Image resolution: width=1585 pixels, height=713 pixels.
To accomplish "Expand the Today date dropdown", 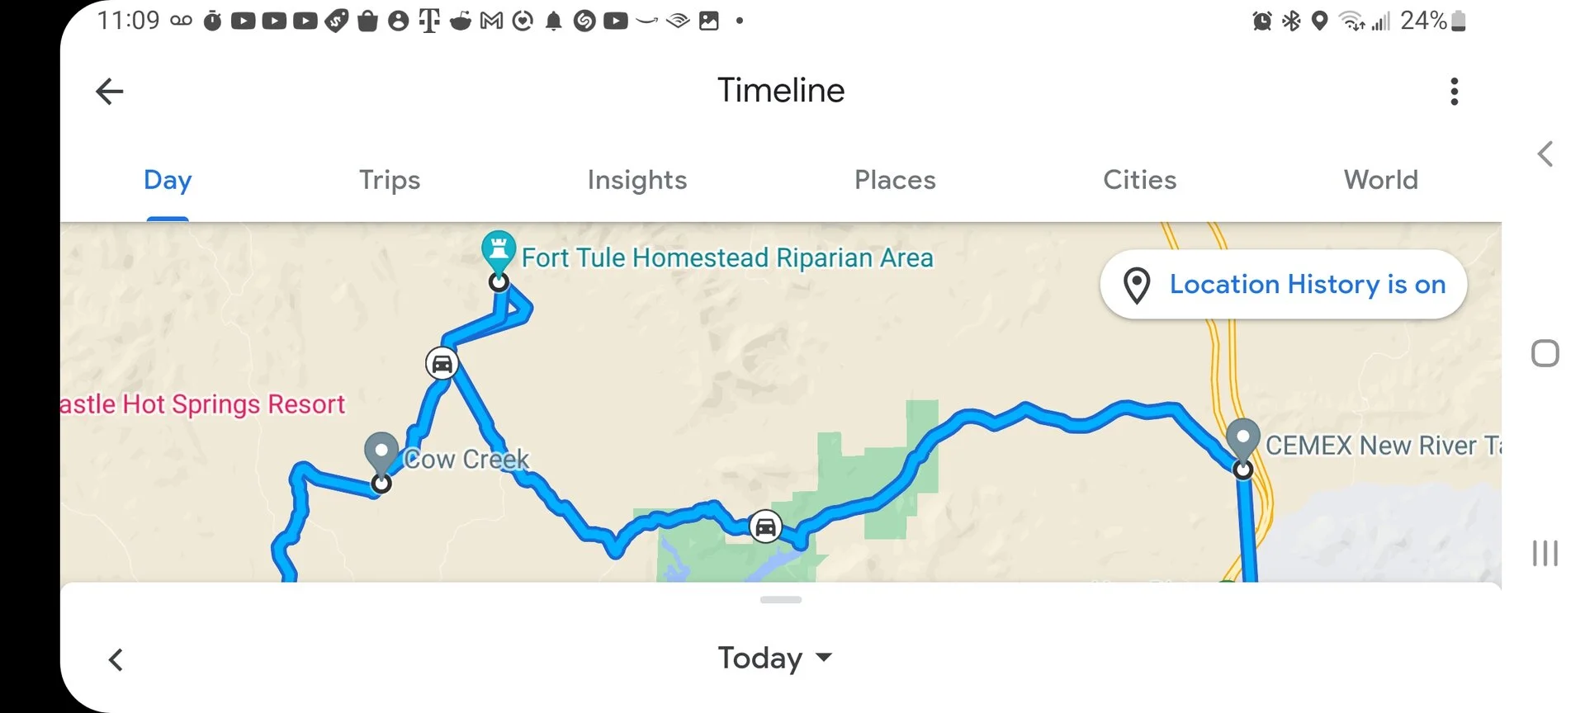I will click(x=775, y=658).
